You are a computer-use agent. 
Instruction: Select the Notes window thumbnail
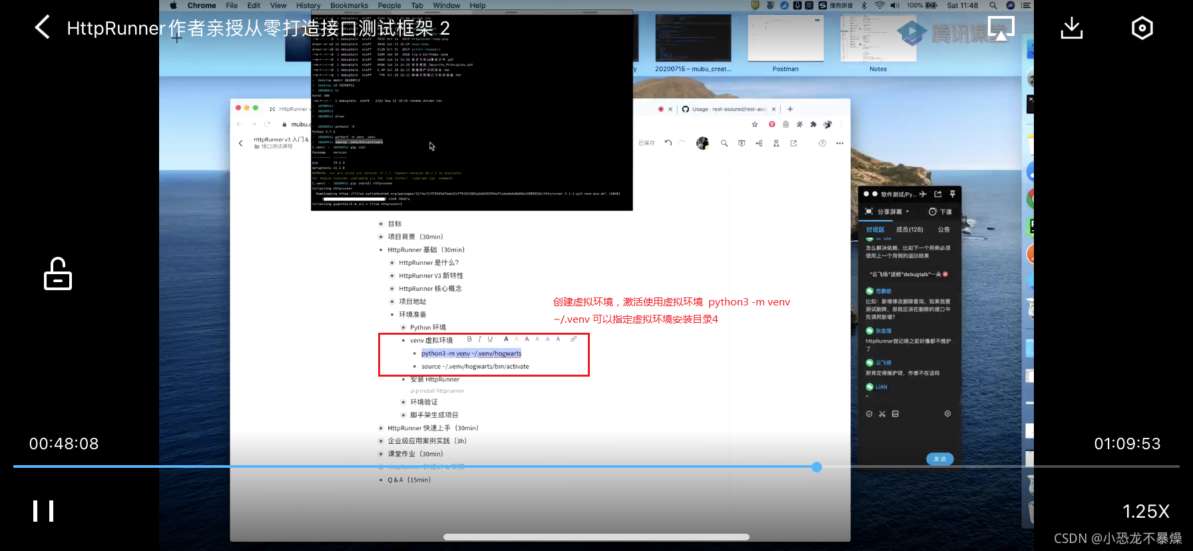pos(878,39)
